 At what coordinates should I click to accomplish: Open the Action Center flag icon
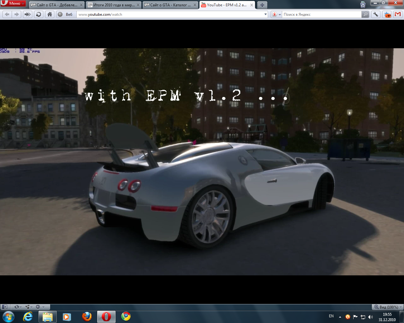(355, 317)
